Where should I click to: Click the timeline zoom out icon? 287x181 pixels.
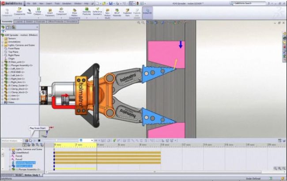[x=284, y=168]
